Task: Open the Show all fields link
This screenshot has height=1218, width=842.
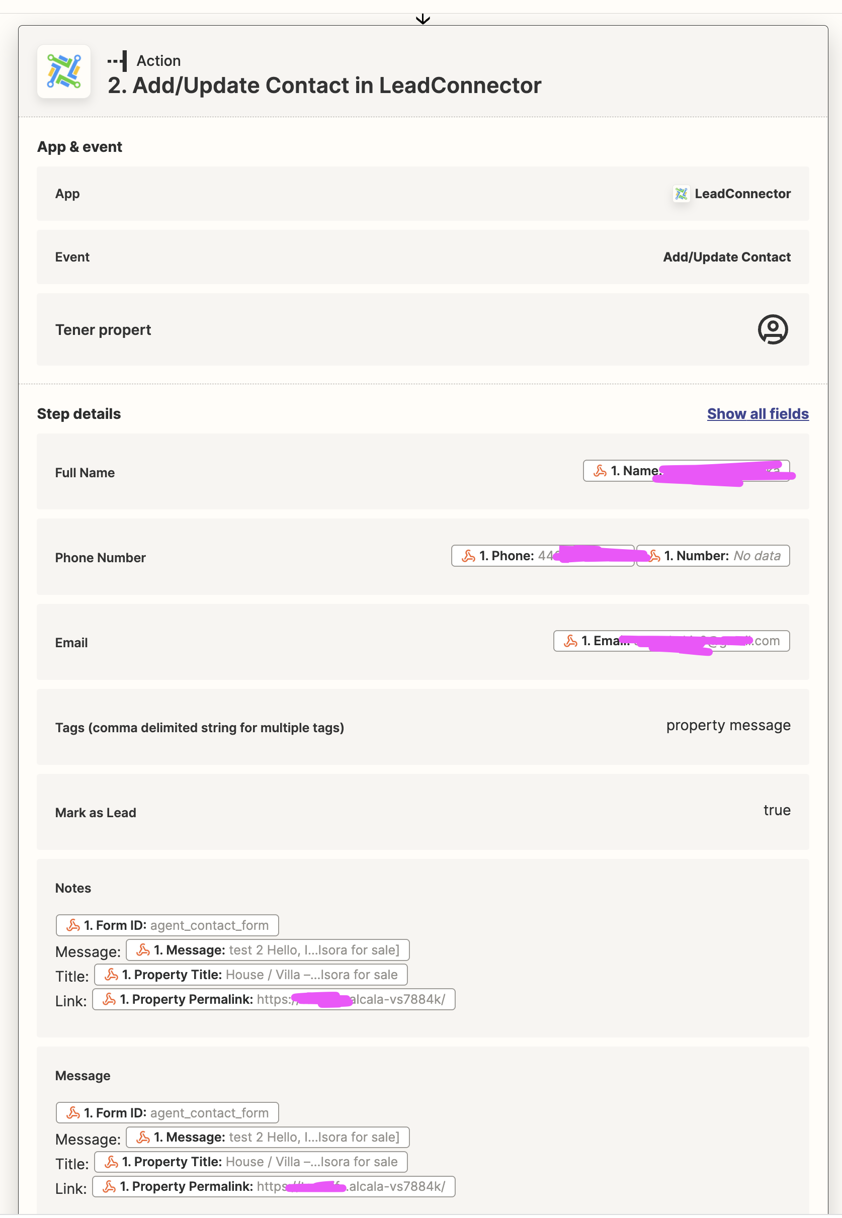Action: (757, 414)
